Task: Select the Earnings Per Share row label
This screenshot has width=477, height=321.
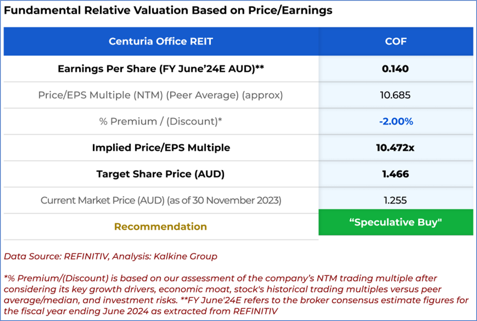Action: point(161,69)
